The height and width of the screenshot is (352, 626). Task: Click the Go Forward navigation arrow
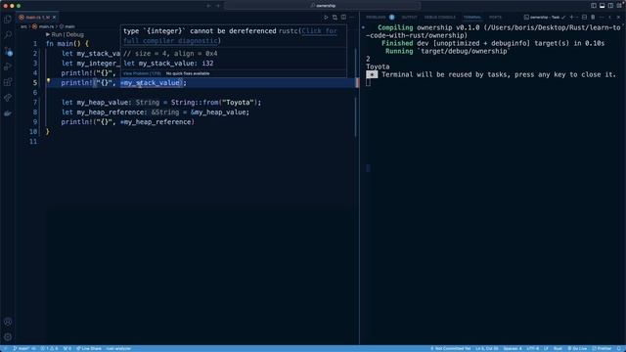click(218, 6)
